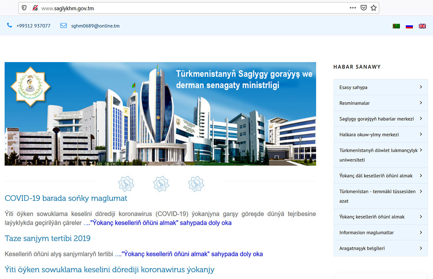The image size is (433, 279).
Task: Click the email envelope icon
Action: pos(63,25)
